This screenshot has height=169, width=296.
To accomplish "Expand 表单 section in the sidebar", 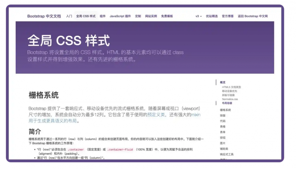I will coord(223,132).
